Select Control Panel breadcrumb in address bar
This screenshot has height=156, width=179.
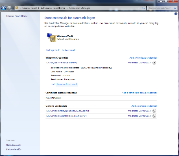click(29, 8)
